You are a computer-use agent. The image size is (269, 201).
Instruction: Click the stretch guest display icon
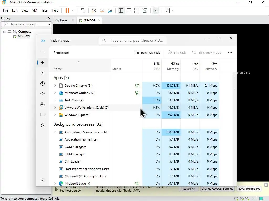pos(167,10)
